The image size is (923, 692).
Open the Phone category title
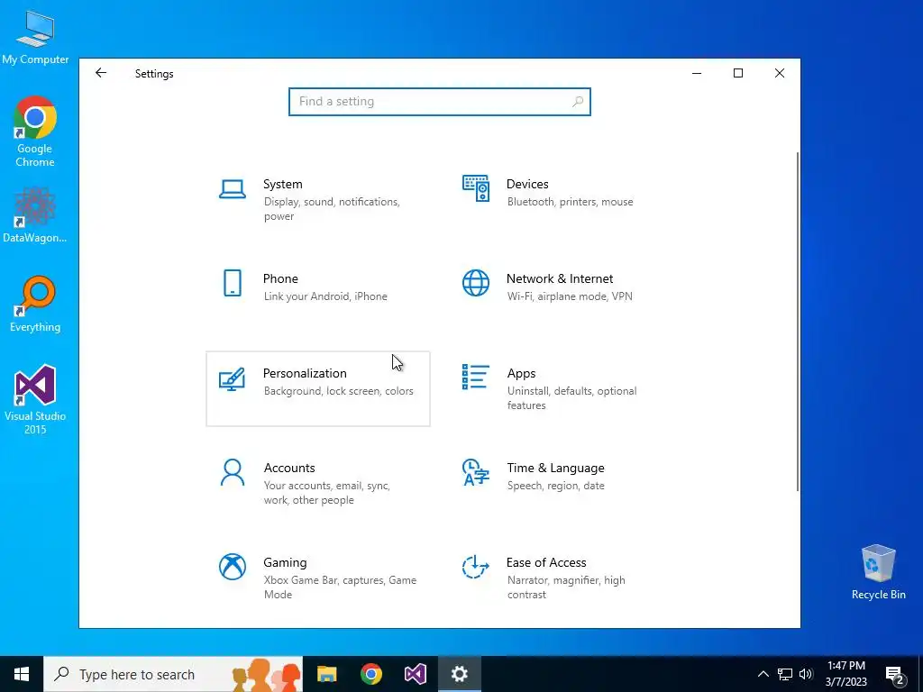280,278
